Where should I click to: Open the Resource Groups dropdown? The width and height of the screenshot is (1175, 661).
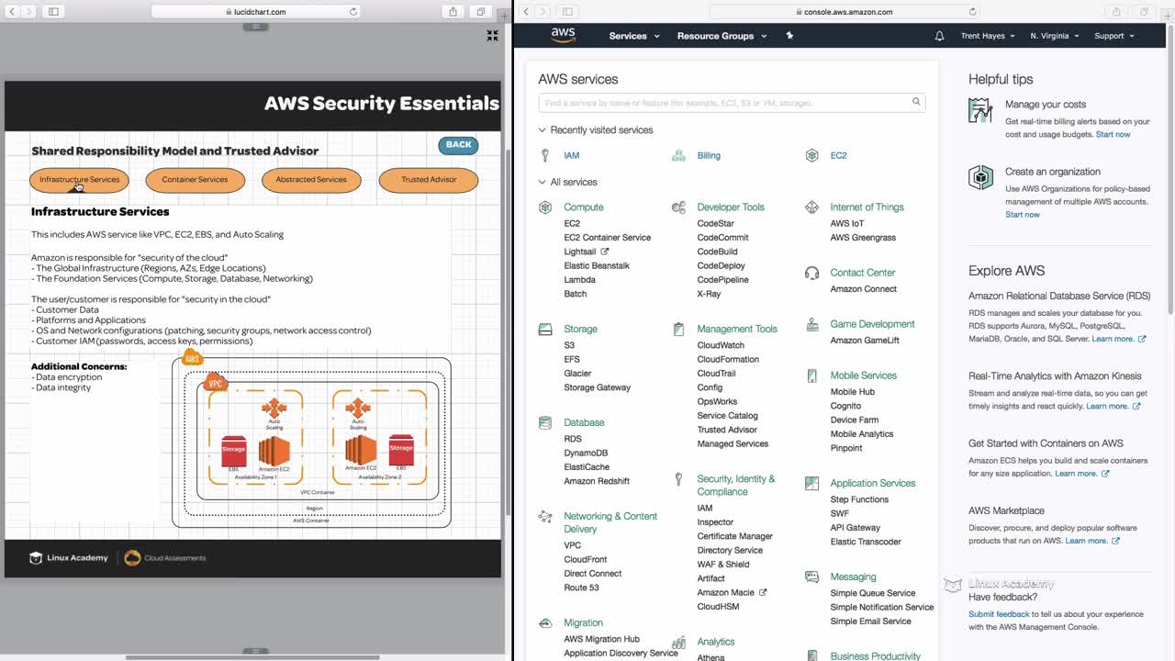tap(721, 36)
